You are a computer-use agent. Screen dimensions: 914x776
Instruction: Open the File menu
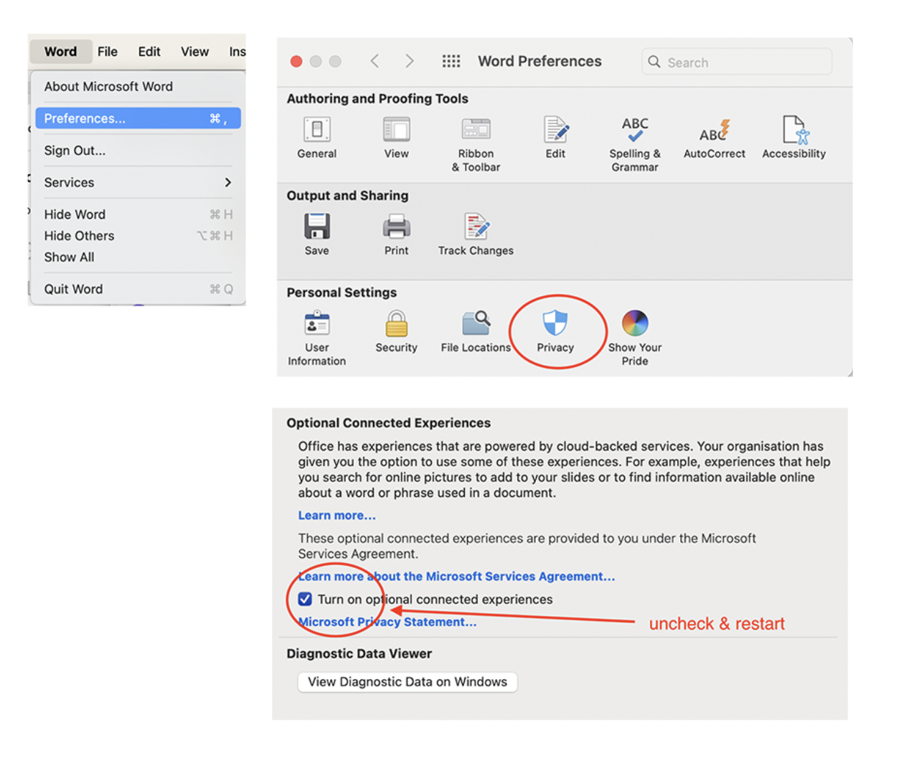(x=107, y=52)
